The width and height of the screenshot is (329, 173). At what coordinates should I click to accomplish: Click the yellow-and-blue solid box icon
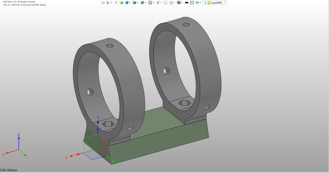[121, 3]
